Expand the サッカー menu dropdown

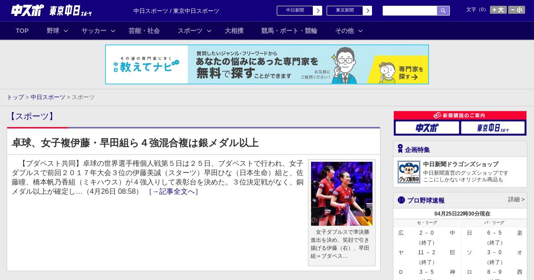pos(98,31)
